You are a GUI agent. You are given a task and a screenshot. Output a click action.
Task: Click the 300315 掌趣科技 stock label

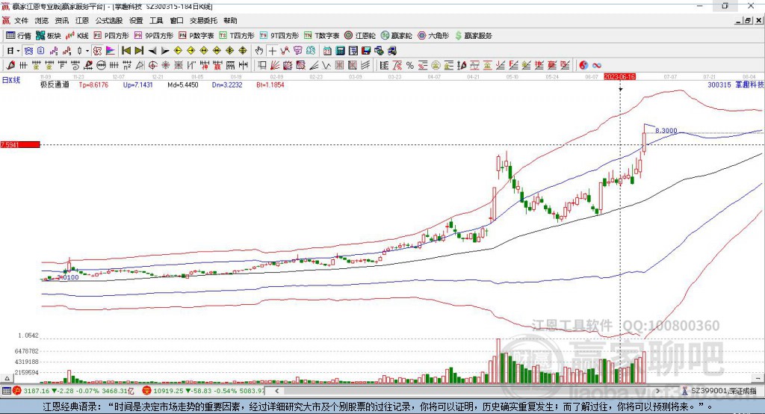[x=735, y=85]
